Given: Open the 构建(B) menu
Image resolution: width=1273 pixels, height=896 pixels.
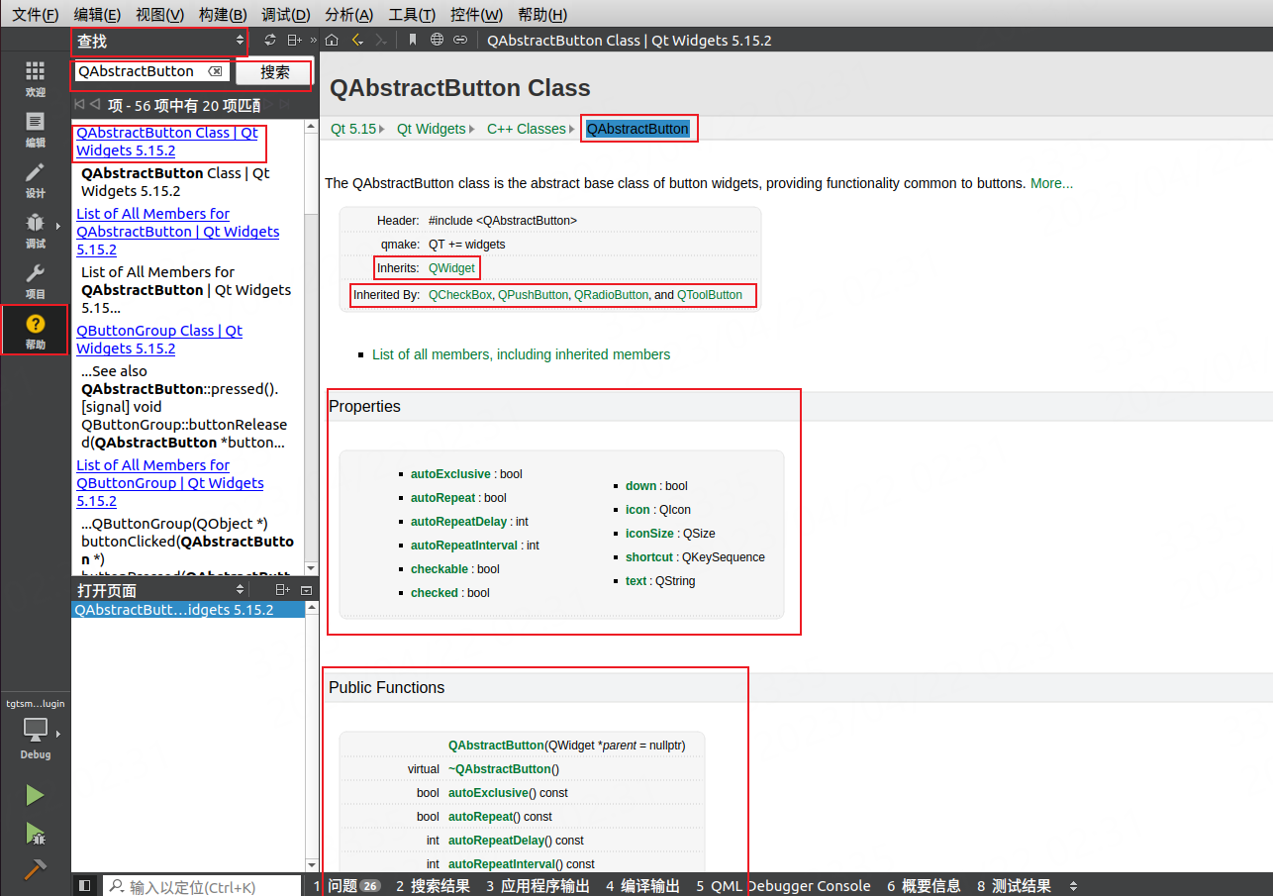Looking at the screenshot, I should pyautogui.click(x=223, y=14).
